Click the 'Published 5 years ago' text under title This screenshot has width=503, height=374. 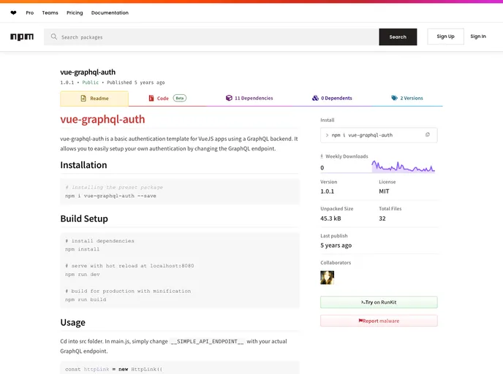136,83
